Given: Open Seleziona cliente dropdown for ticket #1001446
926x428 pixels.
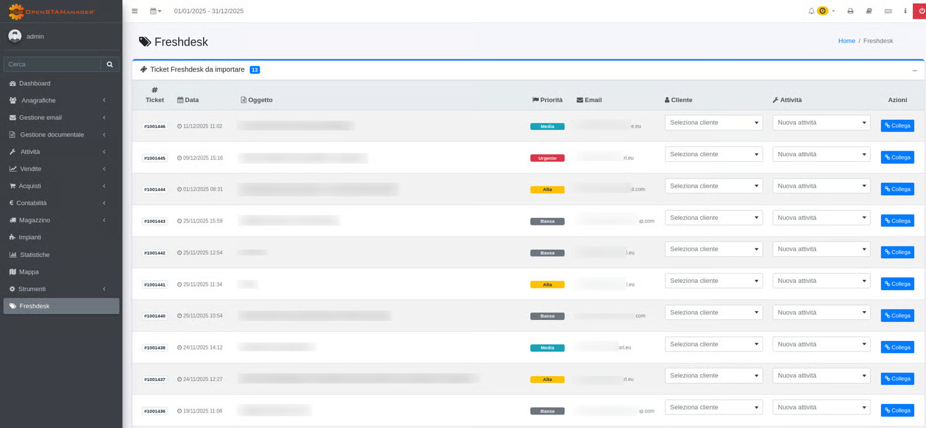Looking at the screenshot, I should click(x=713, y=123).
